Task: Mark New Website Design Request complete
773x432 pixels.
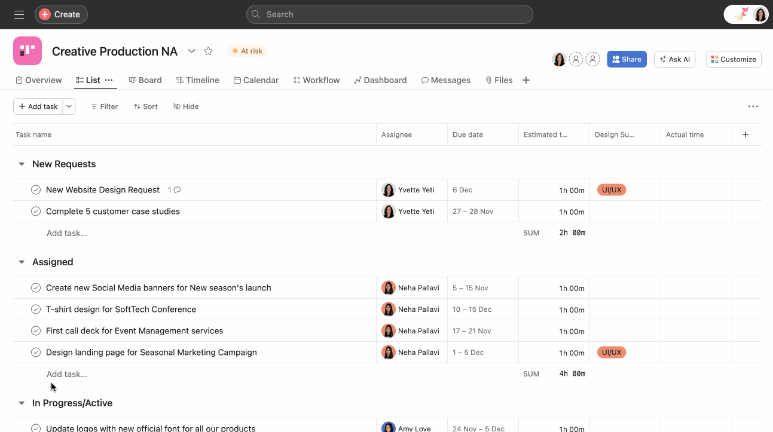Action: 36,190
